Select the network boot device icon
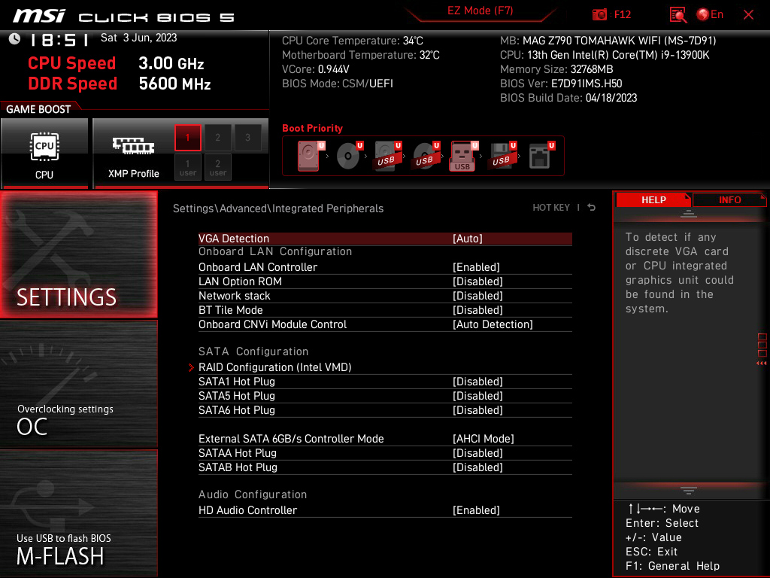Viewport: 770px width, 578px height. pyautogui.click(x=541, y=156)
